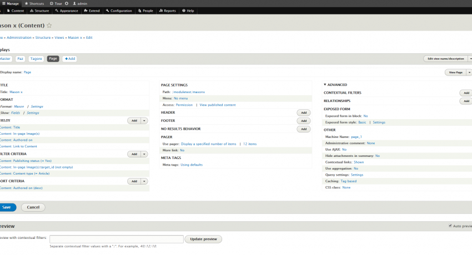The image size is (472, 255).
Task: Add a No Results Behavior item
Action: 304,129
